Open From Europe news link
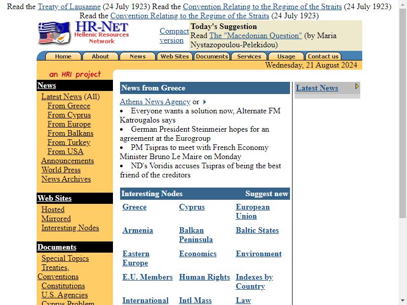 [69, 124]
